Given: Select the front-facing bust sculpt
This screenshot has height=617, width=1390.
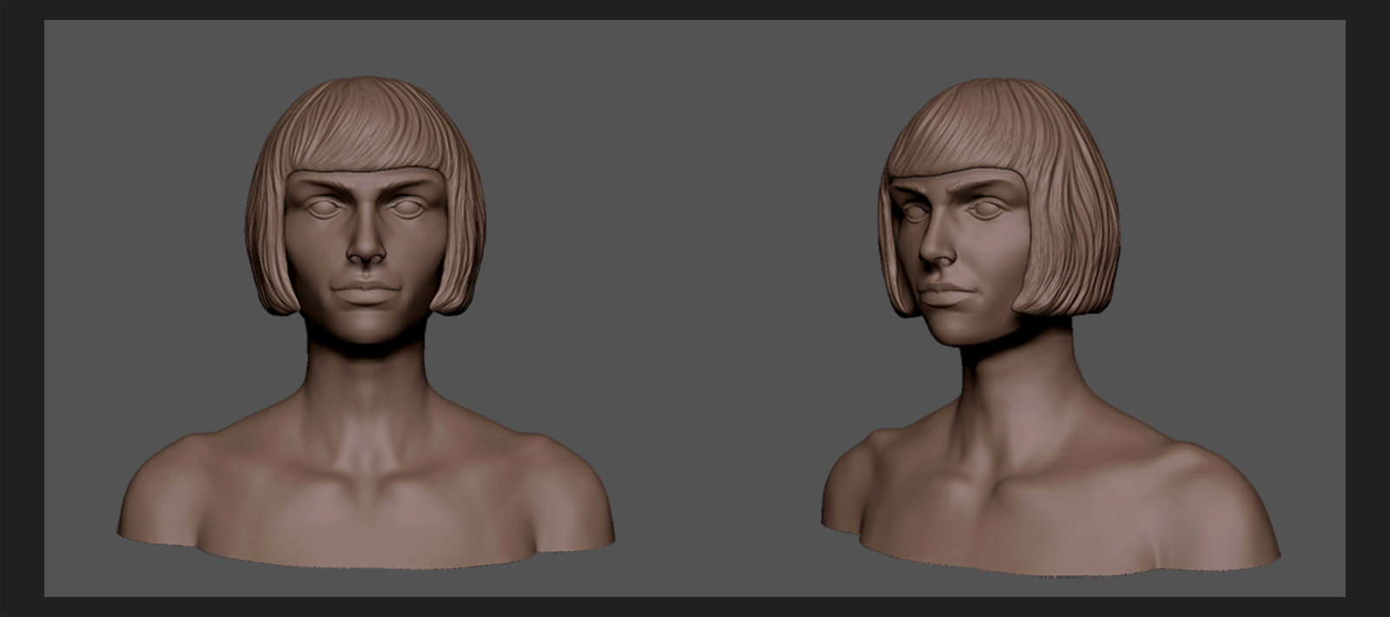Looking at the screenshot, I should 365,323.
